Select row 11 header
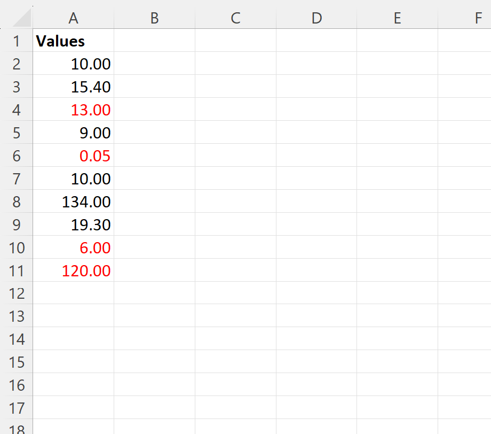The image size is (491, 434). pos(17,270)
